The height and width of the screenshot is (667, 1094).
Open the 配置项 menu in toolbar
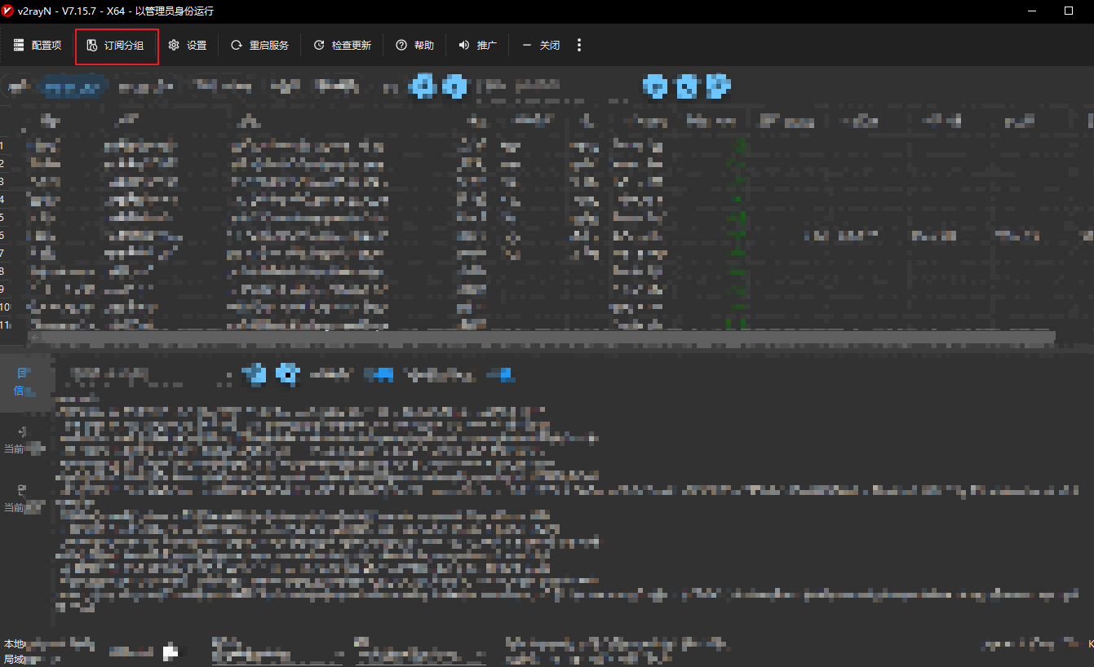click(x=38, y=46)
